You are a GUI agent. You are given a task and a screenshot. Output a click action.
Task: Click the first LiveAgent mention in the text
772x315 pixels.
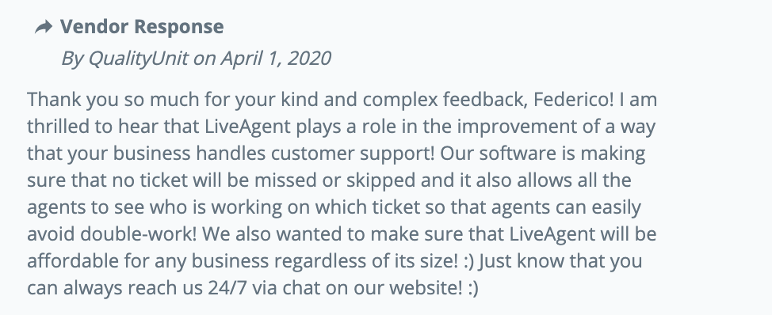247,127
